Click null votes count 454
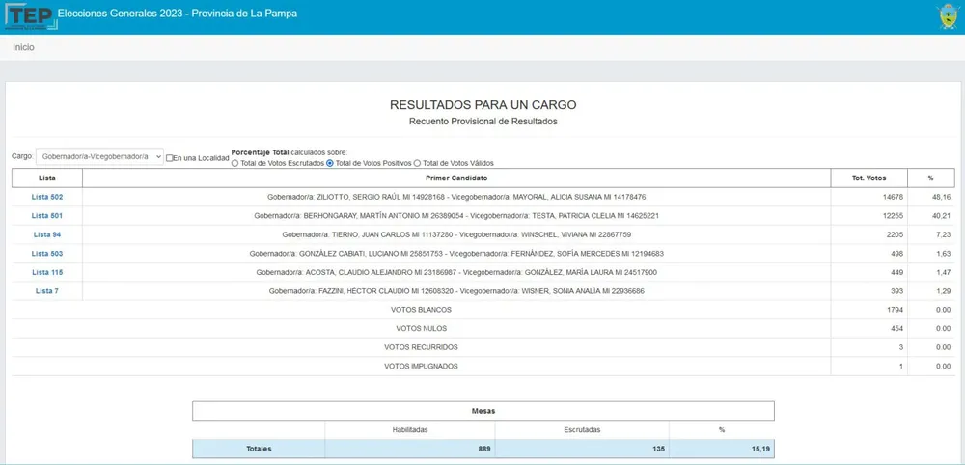Image resolution: width=965 pixels, height=465 pixels. (896, 328)
